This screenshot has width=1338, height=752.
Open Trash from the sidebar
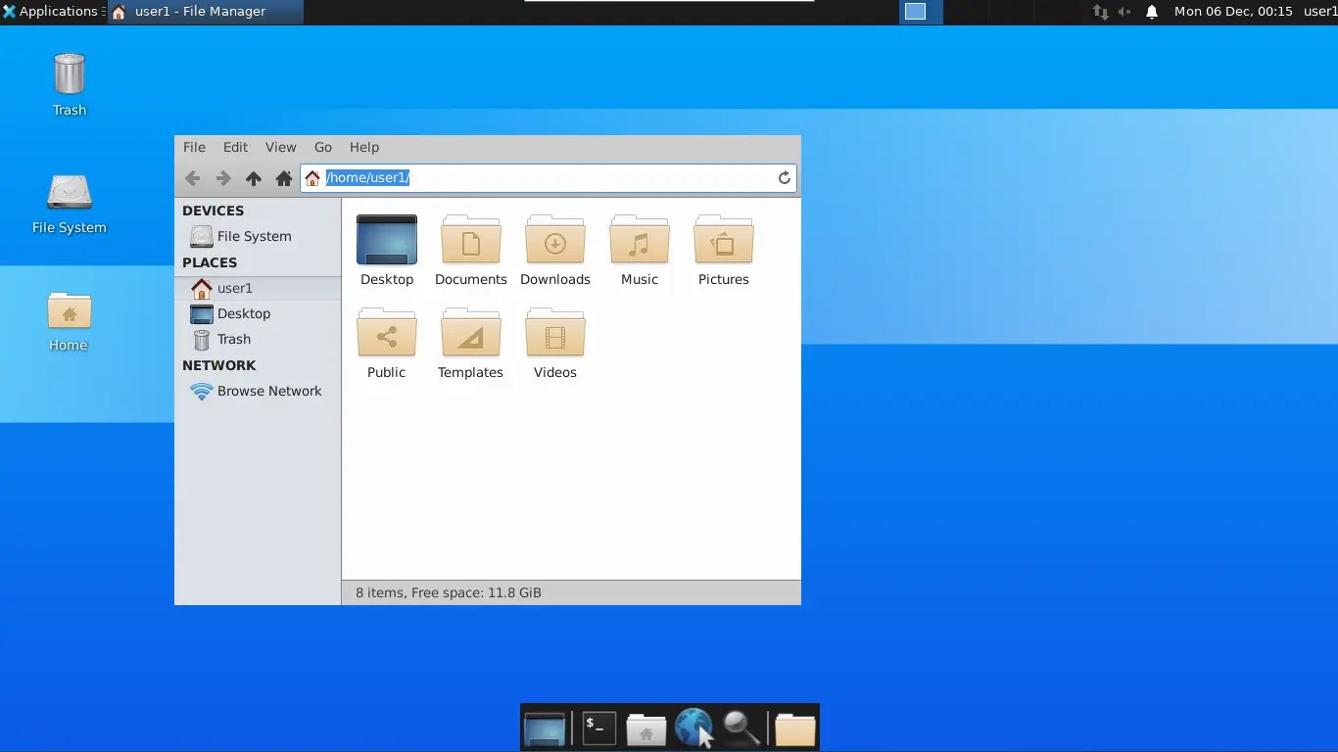[233, 339]
